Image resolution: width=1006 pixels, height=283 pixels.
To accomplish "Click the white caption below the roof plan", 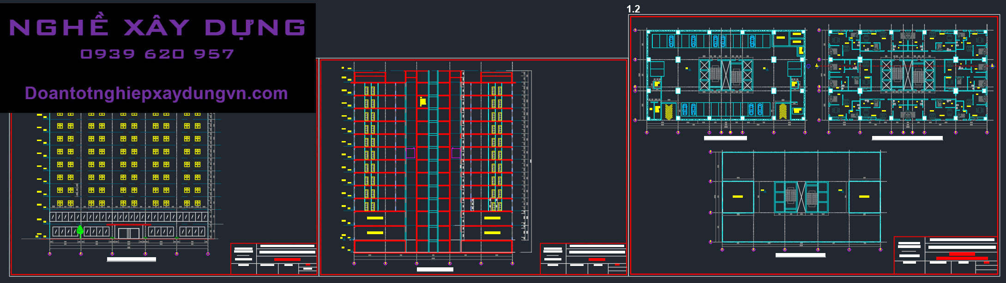I will click(x=800, y=255).
